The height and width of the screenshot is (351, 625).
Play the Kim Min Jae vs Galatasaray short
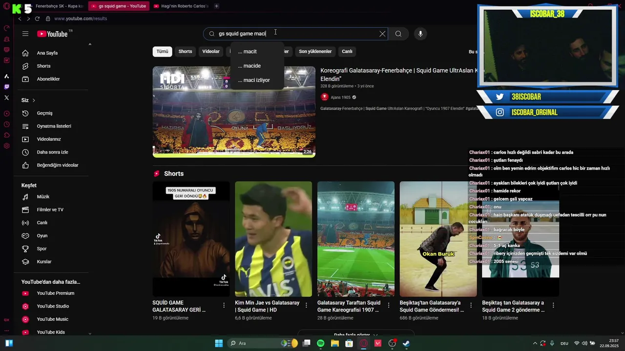pos(273,239)
